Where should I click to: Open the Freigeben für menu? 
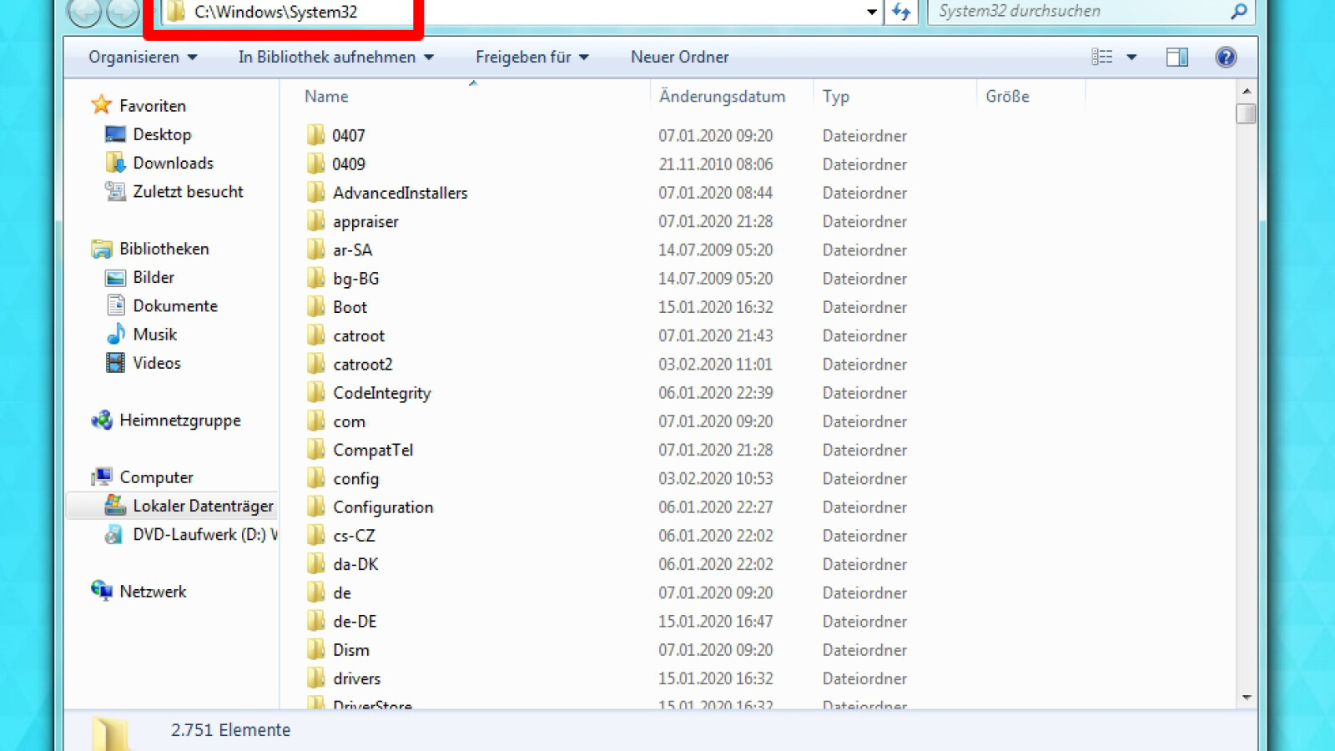click(x=531, y=57)
